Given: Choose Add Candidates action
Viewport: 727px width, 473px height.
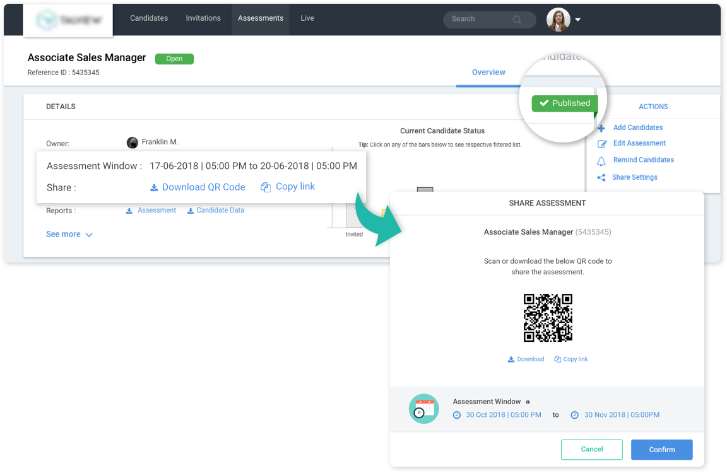Looking at the screenshot, I should click(637, 127).
